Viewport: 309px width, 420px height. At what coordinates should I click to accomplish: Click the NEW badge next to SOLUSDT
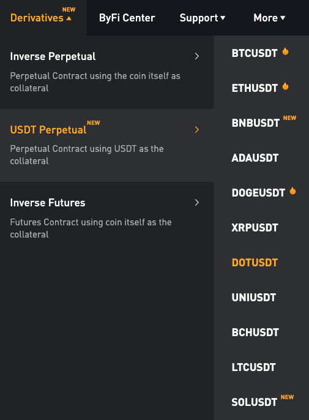click(x=288, y=397)
